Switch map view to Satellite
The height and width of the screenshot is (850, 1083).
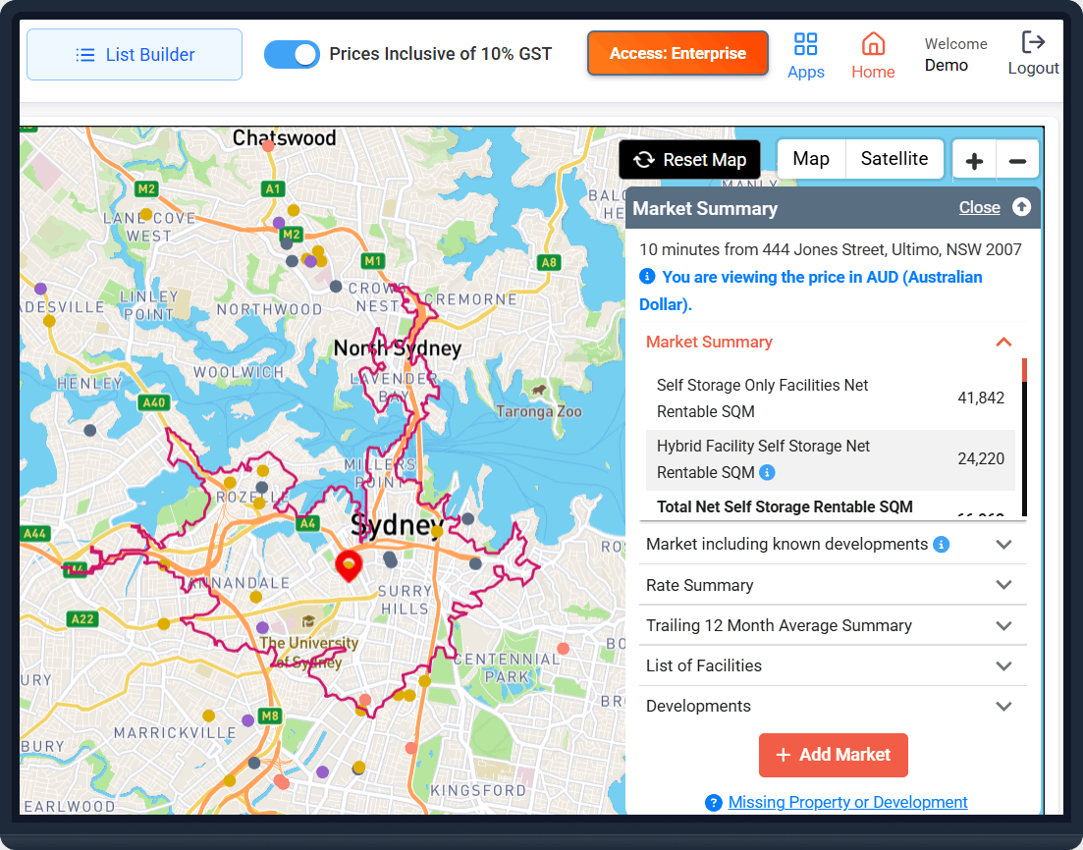[893, 159]
